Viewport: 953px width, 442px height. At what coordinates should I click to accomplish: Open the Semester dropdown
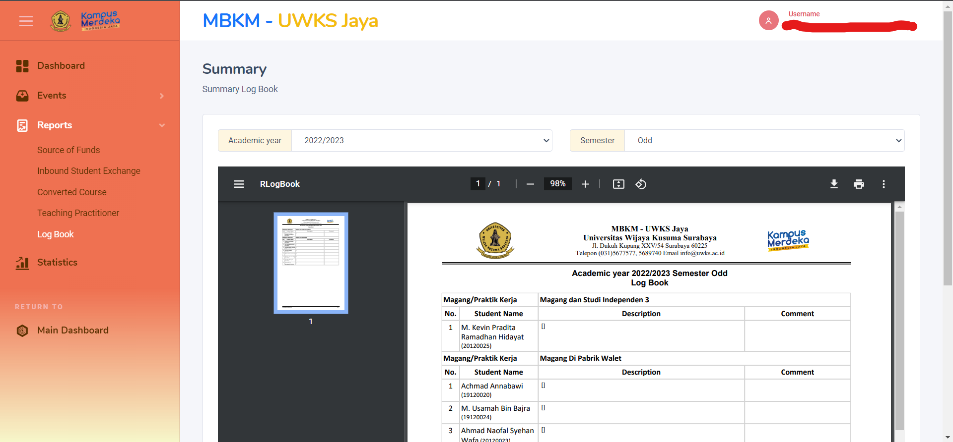764,140
